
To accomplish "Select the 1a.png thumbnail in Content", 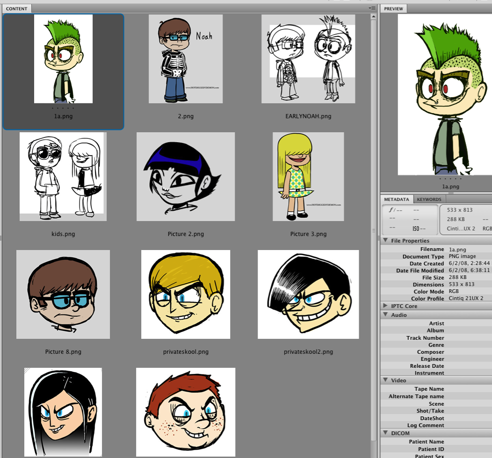I will (64, 59).
